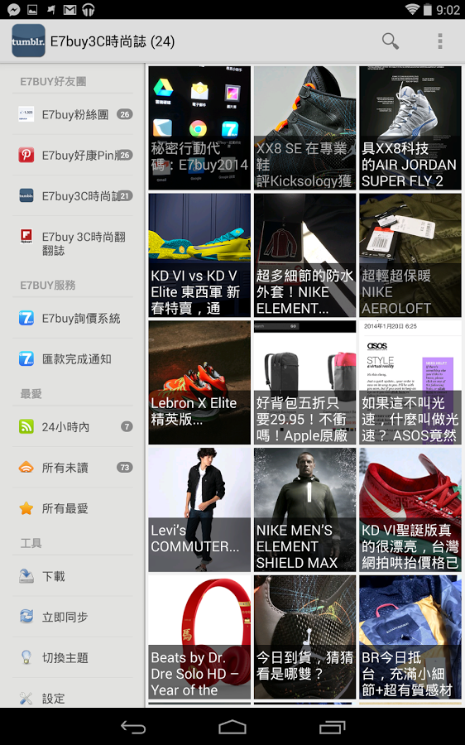Tap the 73 unread count badge

pos(124,468)
